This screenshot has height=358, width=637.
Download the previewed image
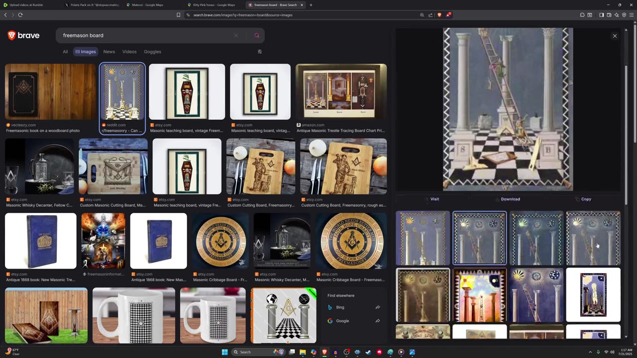507,199
